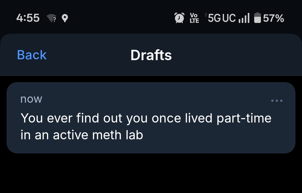Tap the alarm clock icon
Viewport: 302px width, 193px height.
click(x=179, y=18)
